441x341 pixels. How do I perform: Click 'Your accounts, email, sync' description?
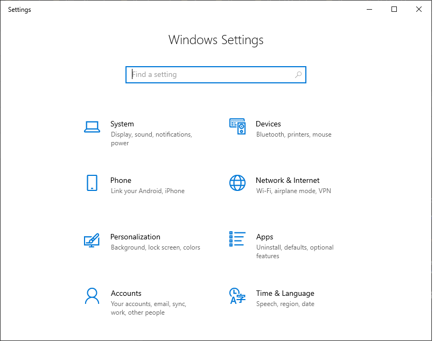(149, 308)
